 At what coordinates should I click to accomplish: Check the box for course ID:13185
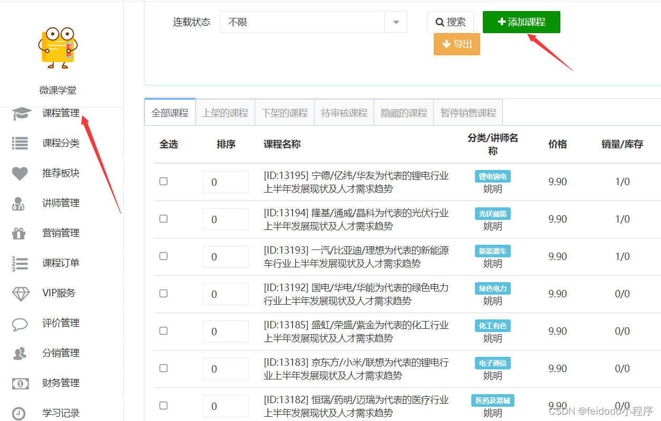(x=163, y=330)
